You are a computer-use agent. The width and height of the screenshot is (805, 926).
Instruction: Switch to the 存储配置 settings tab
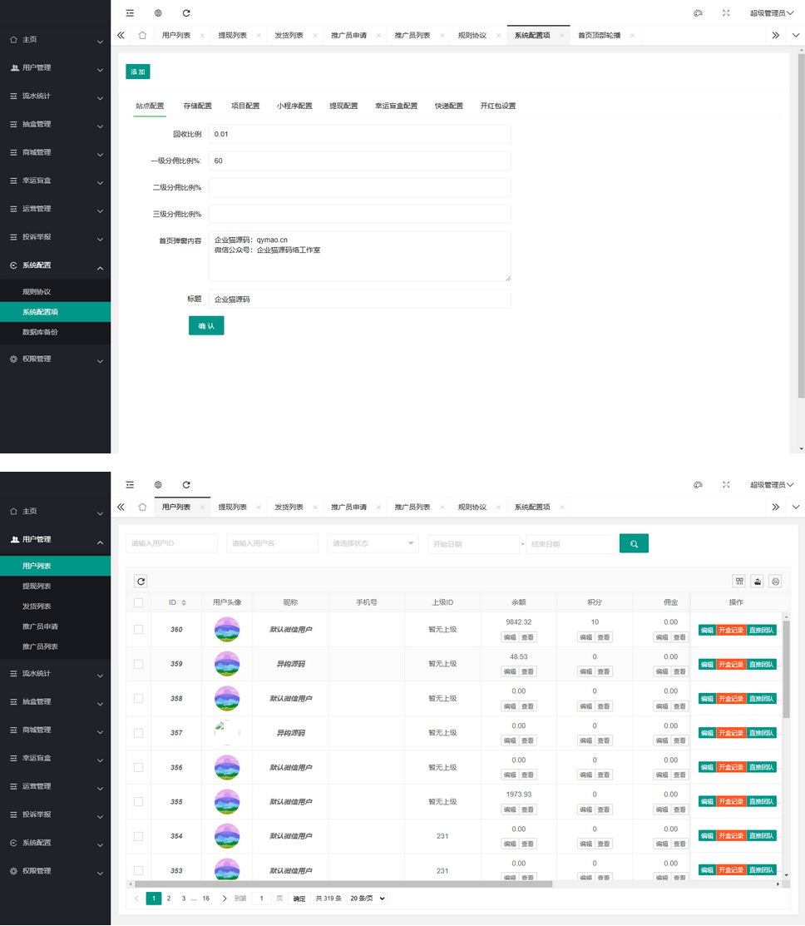click(x=197, y=106)
